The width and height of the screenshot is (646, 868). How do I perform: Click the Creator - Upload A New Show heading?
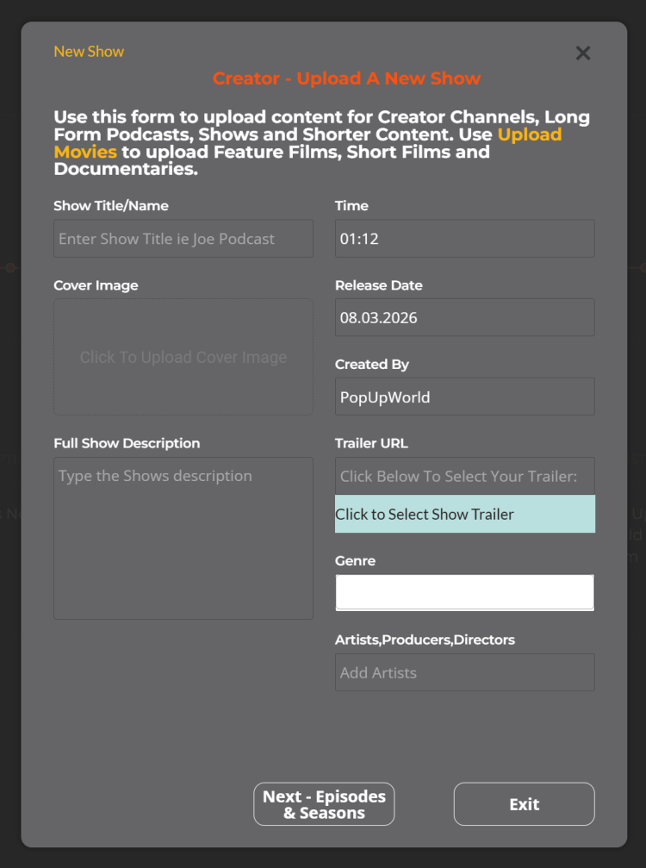pyautogui.click(x=346, y=78)
